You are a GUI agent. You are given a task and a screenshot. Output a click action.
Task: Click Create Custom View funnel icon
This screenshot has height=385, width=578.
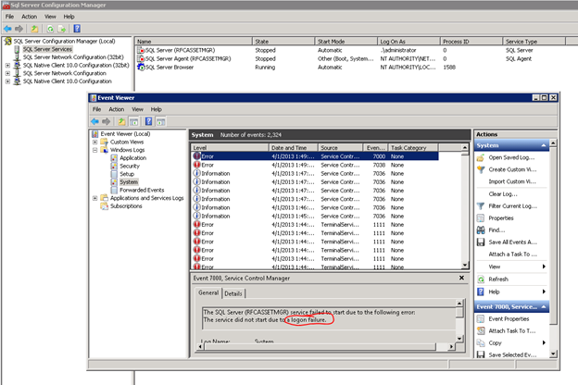(x=481, y=169)
